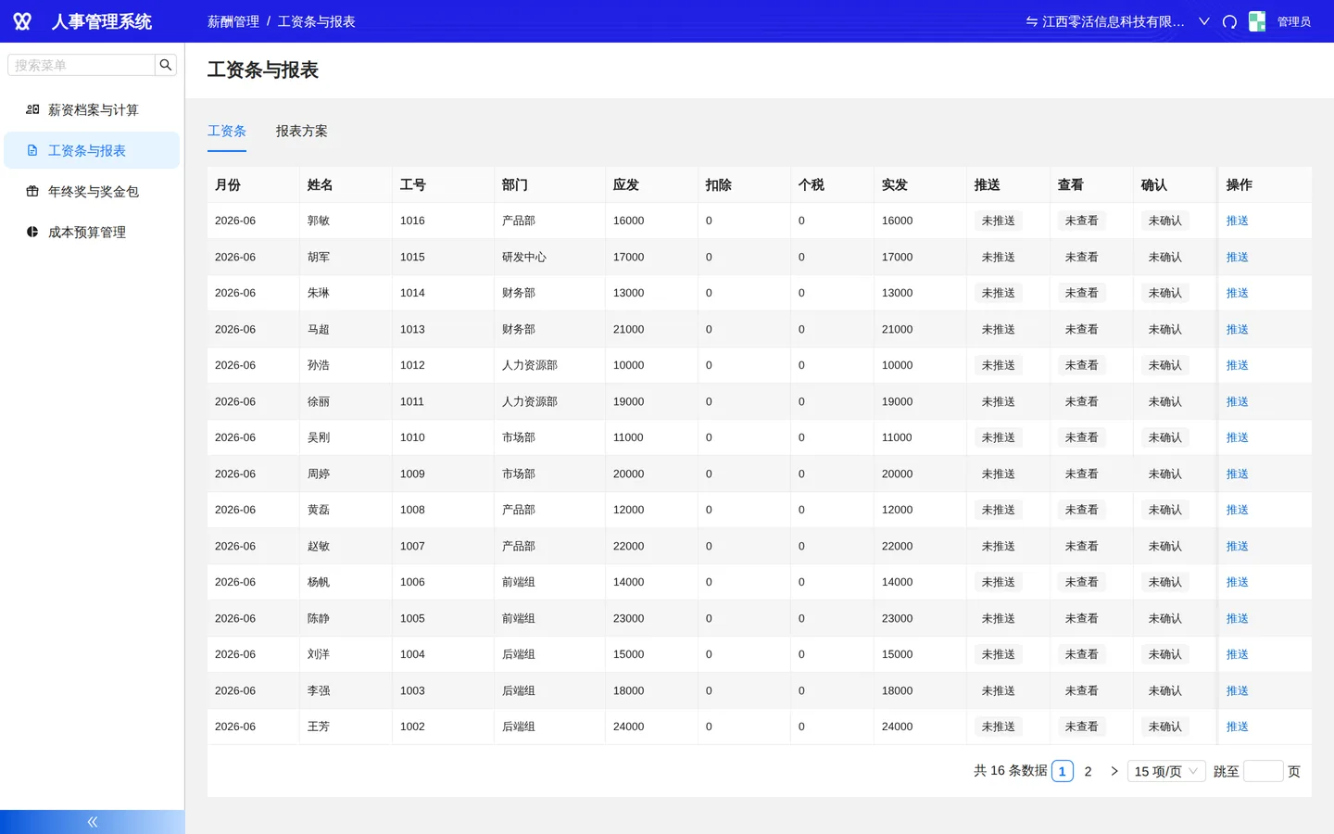Click 推送 in the row for 马超
Viewport: 1334px width, 834px height.
point(1238,329)
